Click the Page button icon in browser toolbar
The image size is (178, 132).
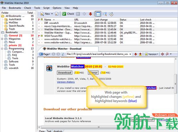tap(41, 54)
